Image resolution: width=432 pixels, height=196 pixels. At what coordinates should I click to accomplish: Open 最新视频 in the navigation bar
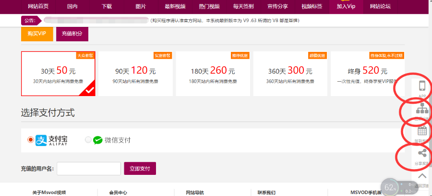[x=175, y=7]
